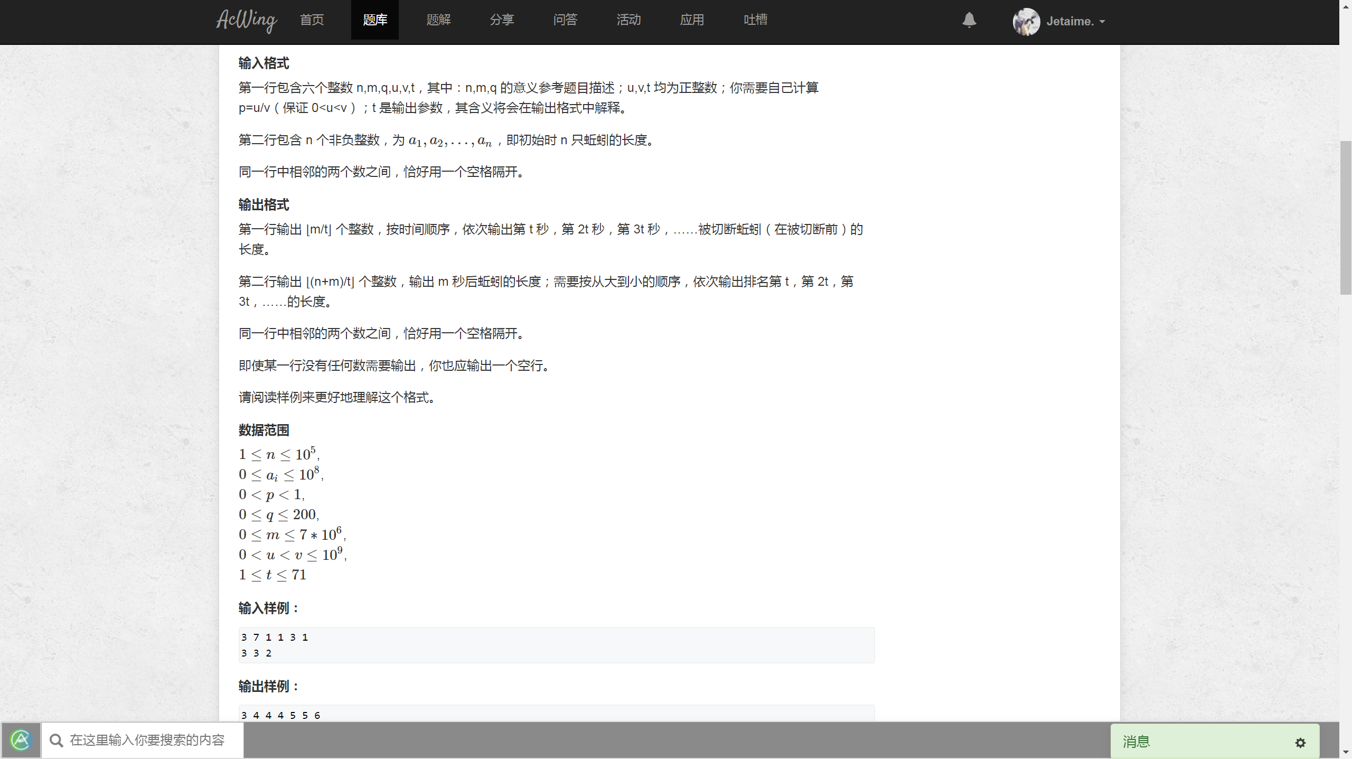The height and width of the screenshot is (759, 1352).
Task: Click the AcWing logo
Action: 246,21
